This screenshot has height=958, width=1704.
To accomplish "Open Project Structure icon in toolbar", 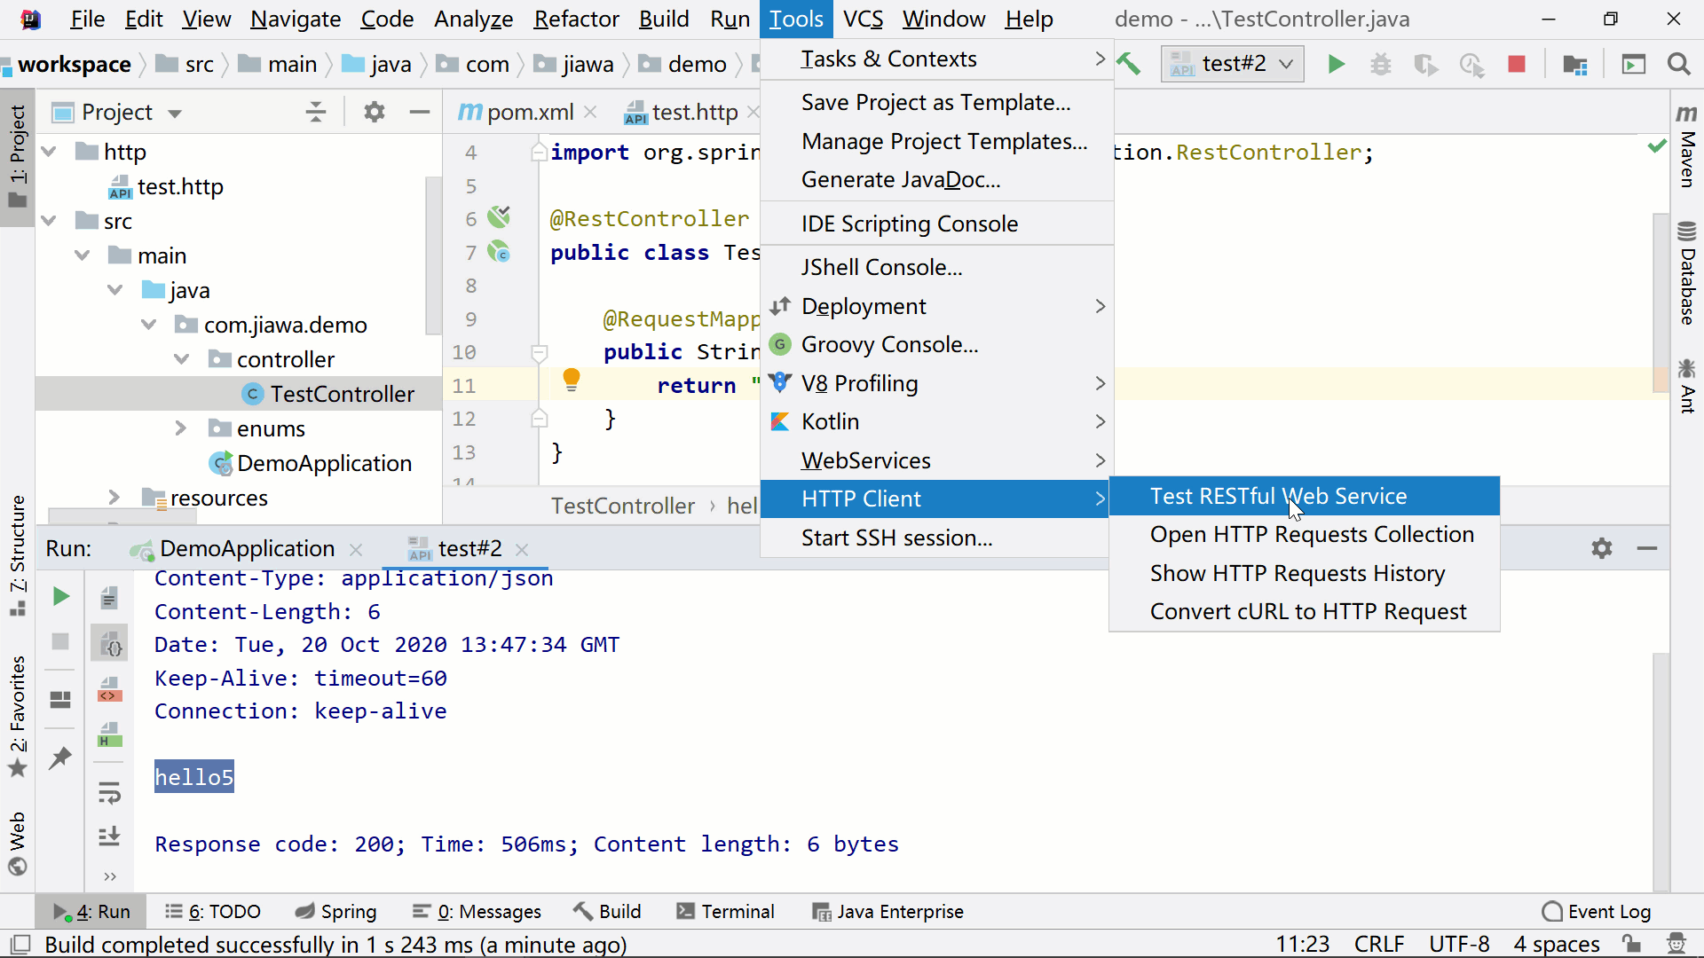I will (x=1575, y=64).
